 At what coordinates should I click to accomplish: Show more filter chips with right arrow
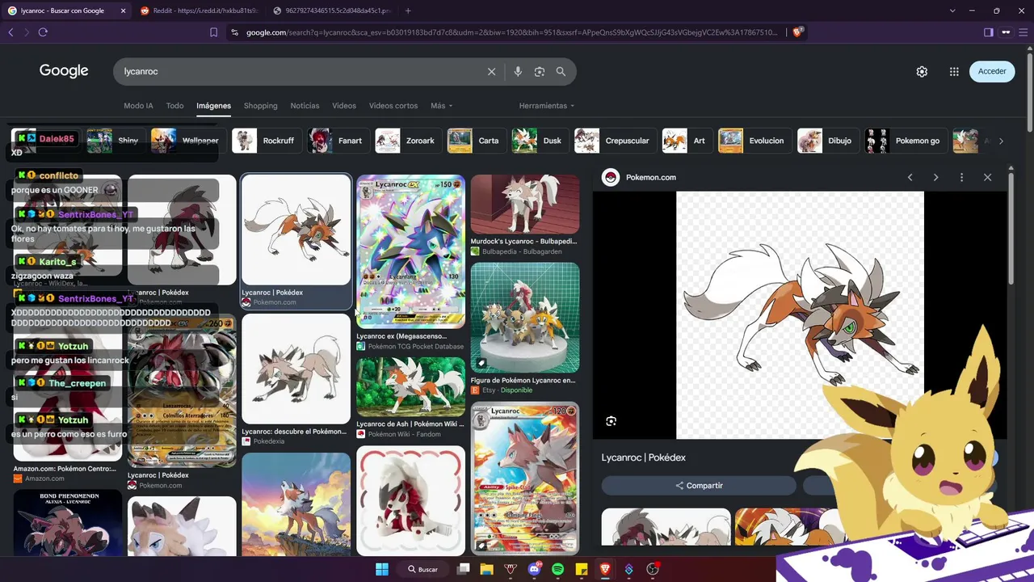[x=1001, y=141]
